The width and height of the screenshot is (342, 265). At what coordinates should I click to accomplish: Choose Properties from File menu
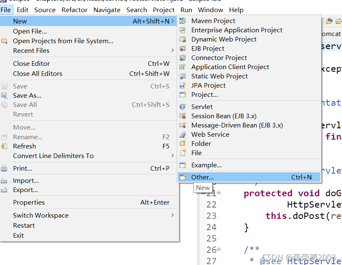(88, 203)
